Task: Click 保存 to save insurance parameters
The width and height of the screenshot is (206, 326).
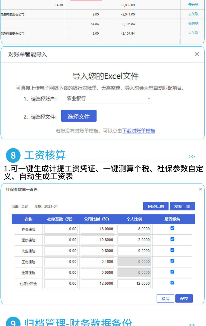Action: coord(184,299)
